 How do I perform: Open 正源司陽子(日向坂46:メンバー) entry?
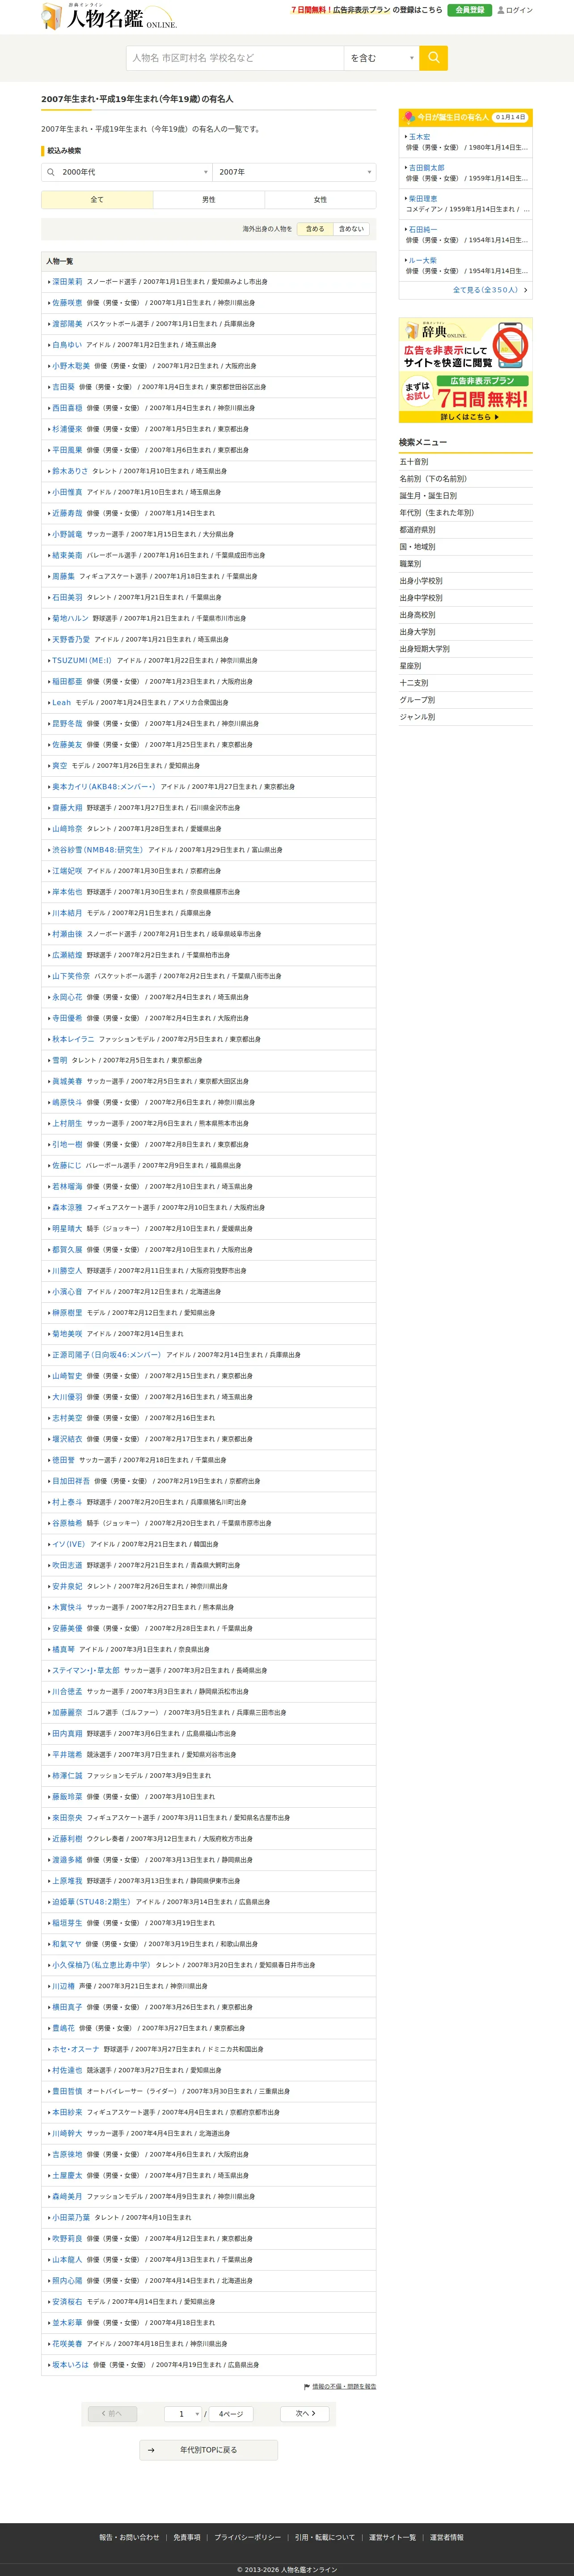[106, 1355]
